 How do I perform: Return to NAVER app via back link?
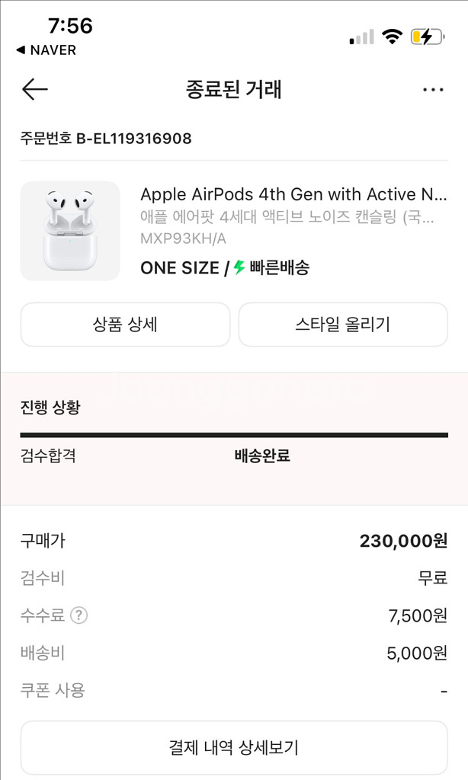click(x=46, y=50)
